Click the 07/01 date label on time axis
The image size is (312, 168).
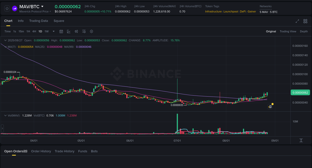[x=177, y=141]
